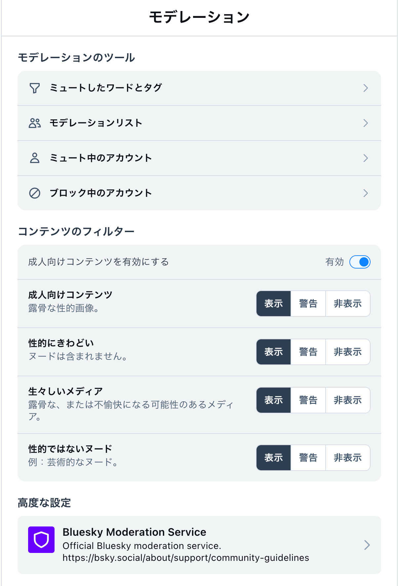Select 表示 for 性的ではないヌード
This screenshot has height=586, width=398.
pos(273,458)
